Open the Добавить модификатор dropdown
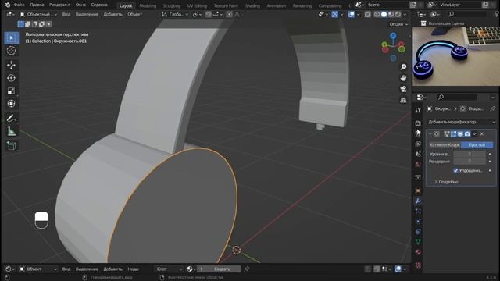 (461, 122)
